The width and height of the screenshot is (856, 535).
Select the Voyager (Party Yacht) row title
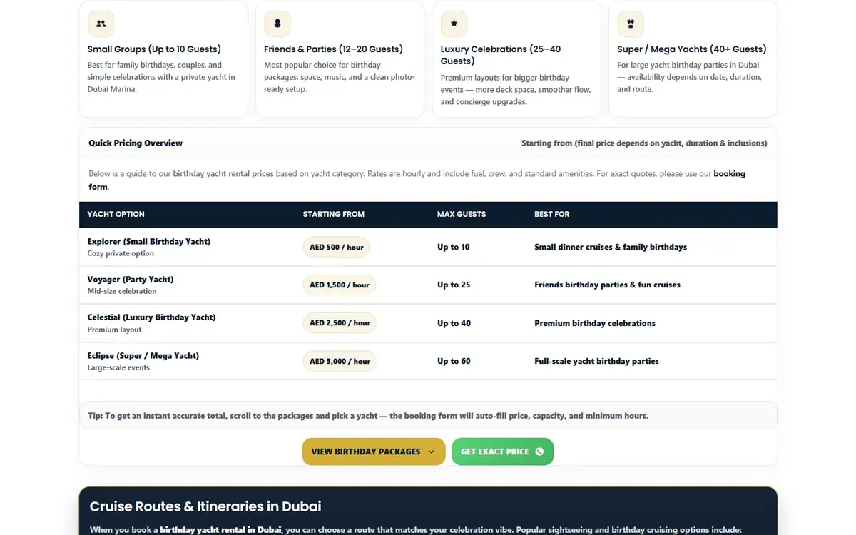tap(131, 279)
